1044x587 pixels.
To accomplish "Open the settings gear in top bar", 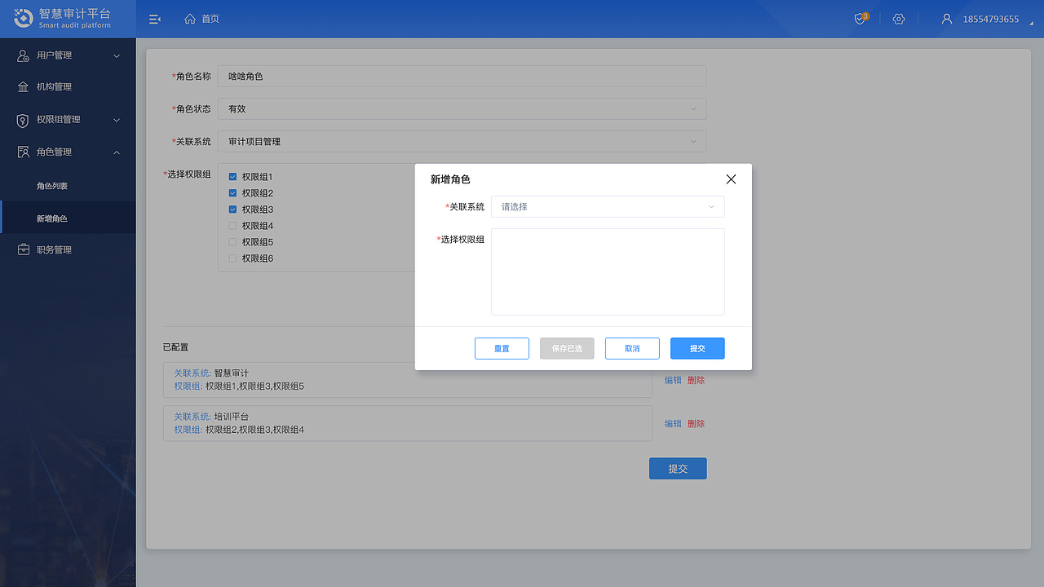I will click(898, 18).
